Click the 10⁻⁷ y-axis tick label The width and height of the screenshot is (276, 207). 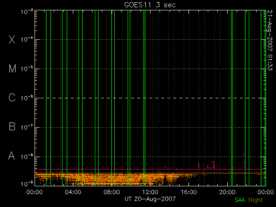[x=27, y=127]
